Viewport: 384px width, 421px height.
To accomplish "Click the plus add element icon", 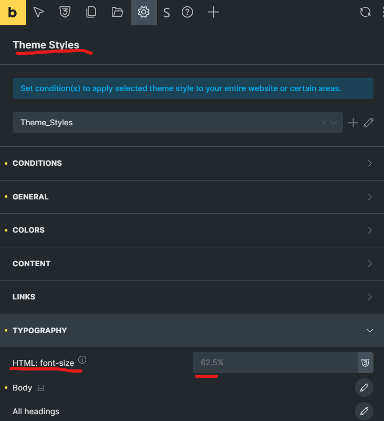I will point(213,12).
